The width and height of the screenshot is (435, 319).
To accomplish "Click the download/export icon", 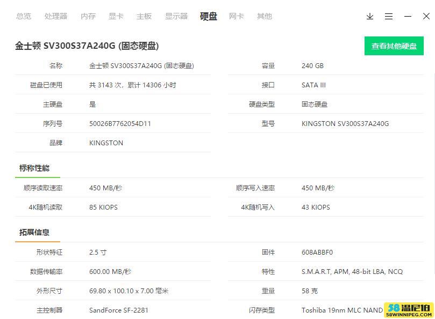I will (370, 16).
